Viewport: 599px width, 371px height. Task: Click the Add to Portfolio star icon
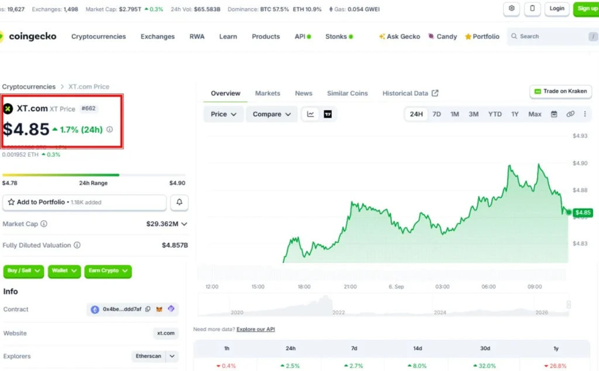click(11, 202)
